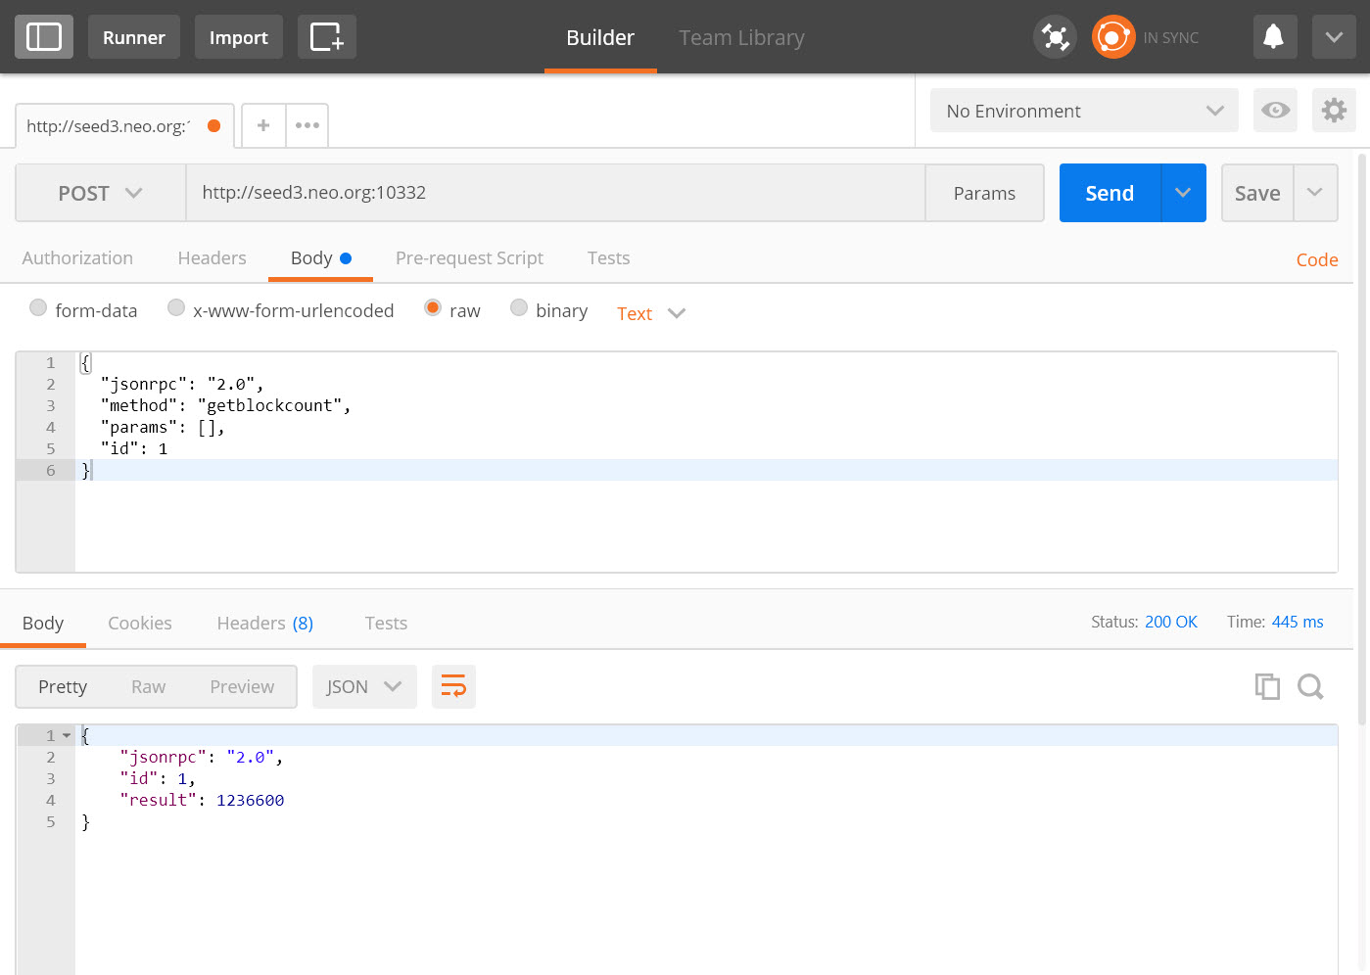
Task: Switch response view to Raw
Action: point(149,687)
